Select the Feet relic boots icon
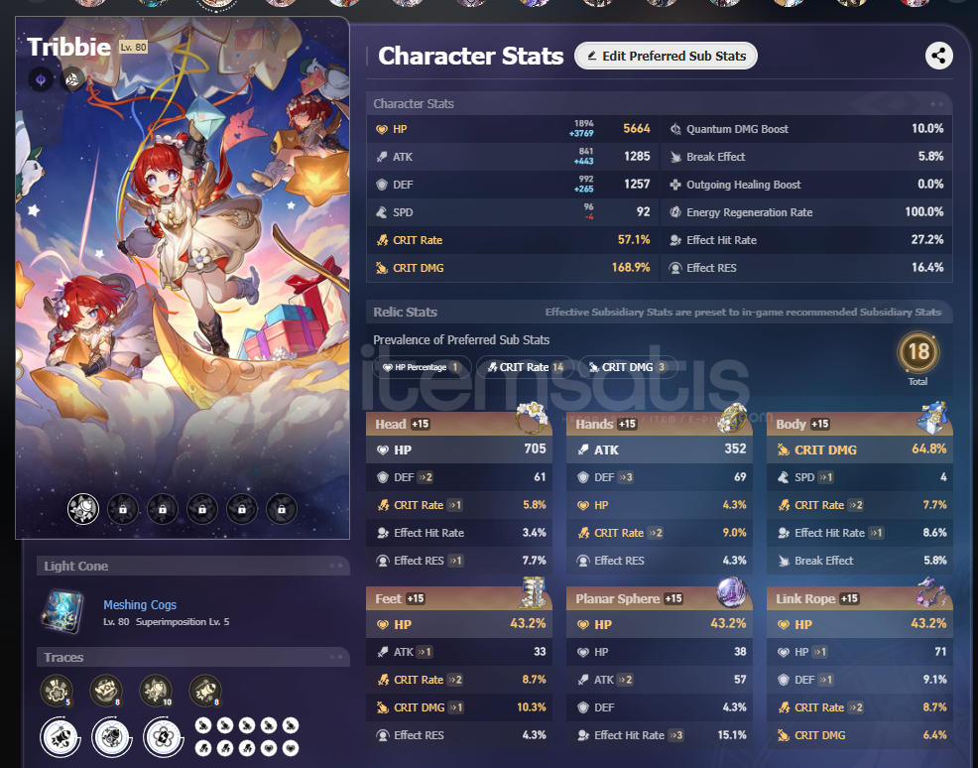The image size is (978, 768). [532, 592]
